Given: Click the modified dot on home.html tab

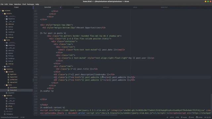Looking at the screenshot, I should (60, 7).
